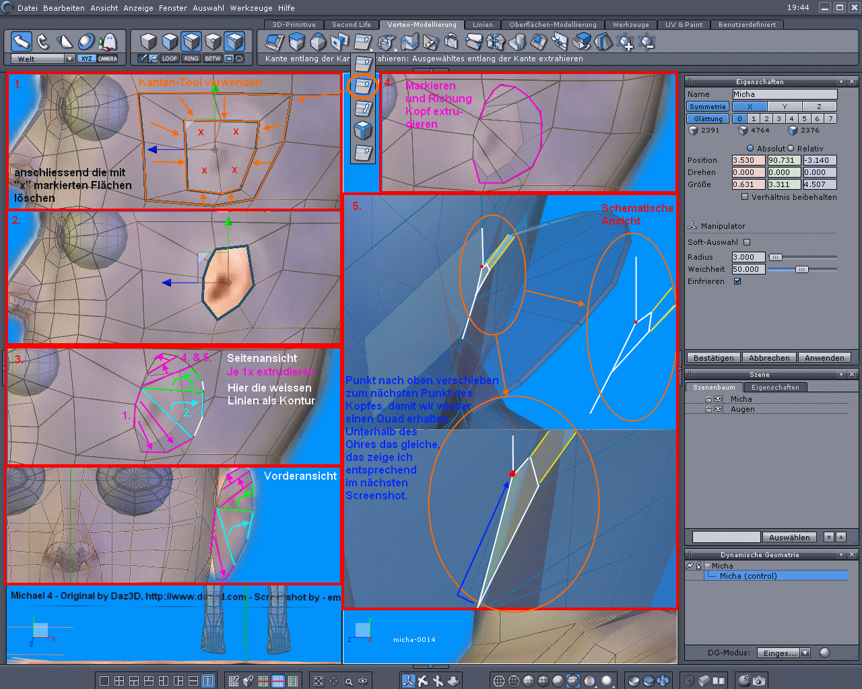This screenshot has height=689, width=862.
Task: Activate the LOOP selection button
Action: click(x=169, y=59)
